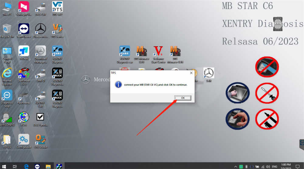Open the Vediamo Start Center shortcut
Screen dimensions: 304x169
pos(158,52)
